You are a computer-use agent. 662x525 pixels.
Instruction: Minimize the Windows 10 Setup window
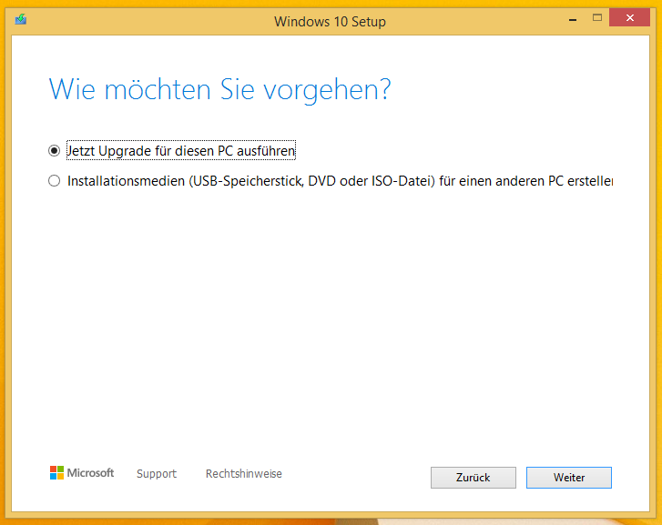[573, 18]
